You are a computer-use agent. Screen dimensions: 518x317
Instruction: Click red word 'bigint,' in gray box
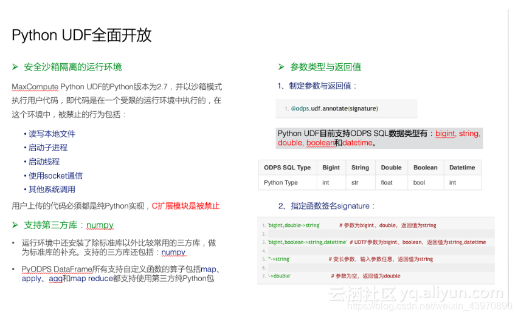coord(446,134)
